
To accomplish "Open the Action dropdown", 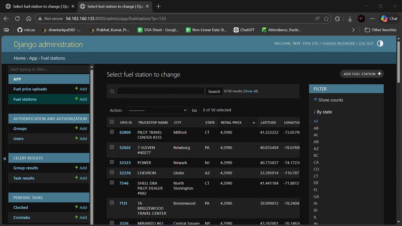I will pos(157,110).
